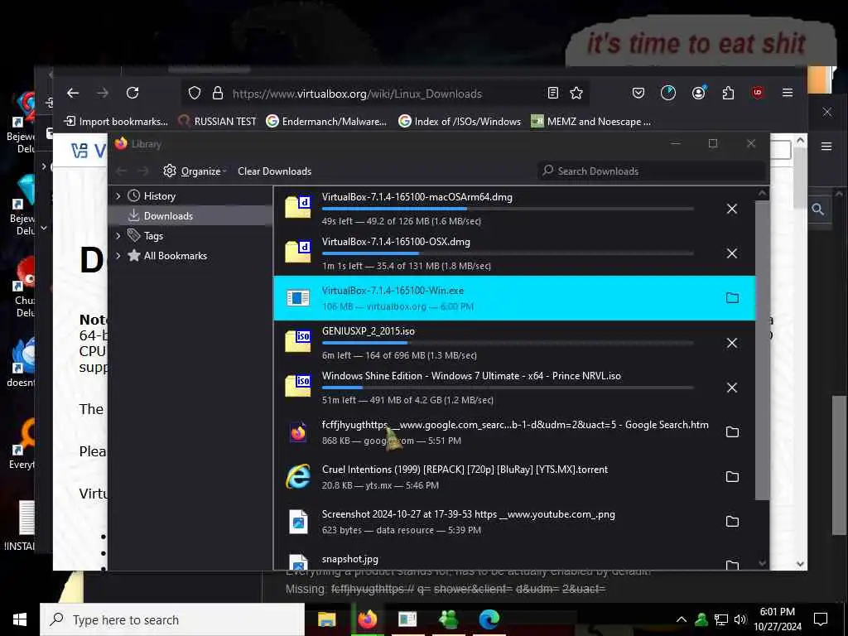Viewport: 848px width, 636px height.
Task: Select Screenshot 2024-10-27 png file name
Action: click(469, 514)
